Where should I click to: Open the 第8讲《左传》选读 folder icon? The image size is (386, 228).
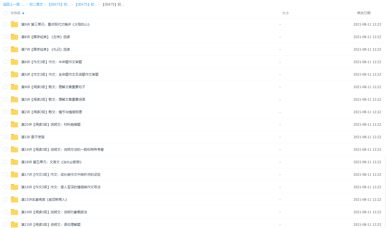(x=14, y=37)
